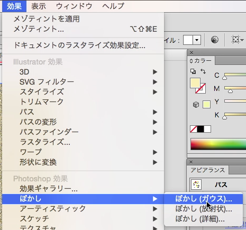Expand the パスファインダー submenu

point(83,132)
